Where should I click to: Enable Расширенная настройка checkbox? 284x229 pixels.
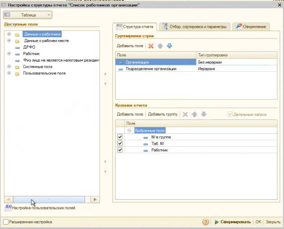(6, 222)
